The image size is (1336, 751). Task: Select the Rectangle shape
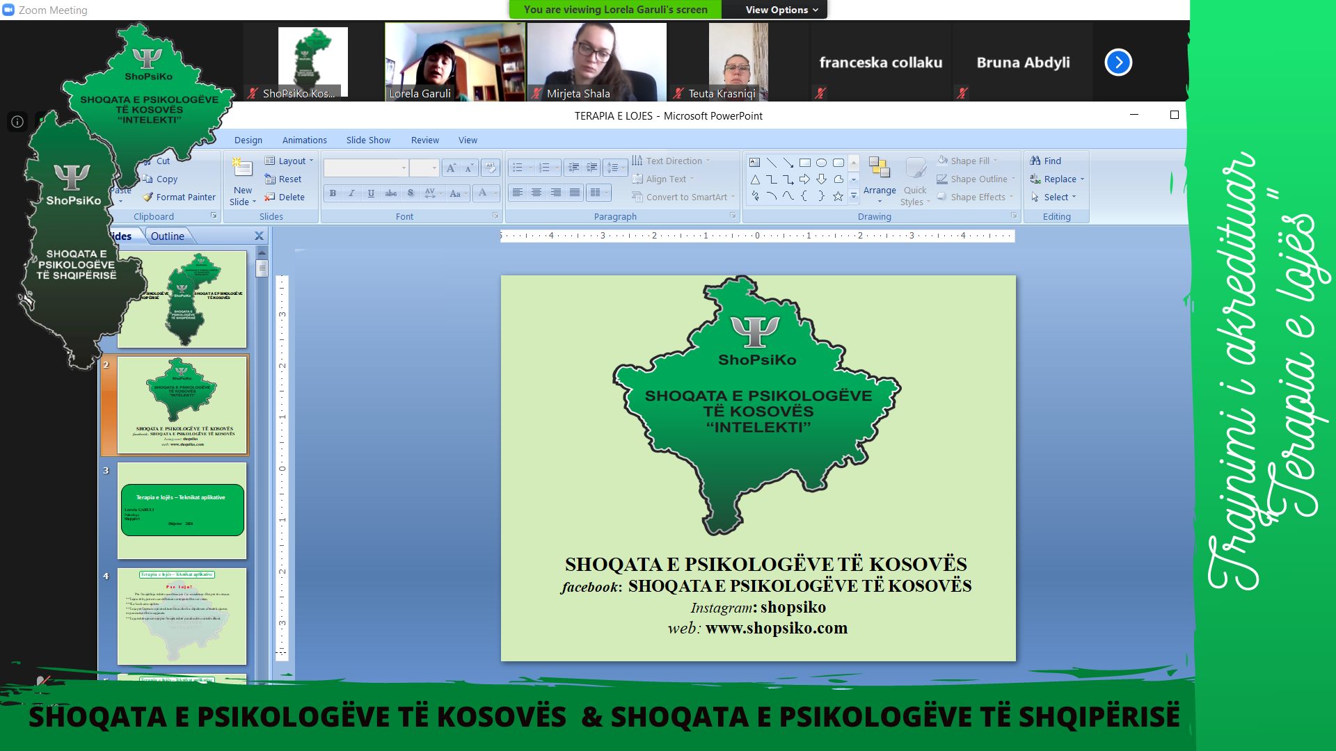(x=805, y=163)
